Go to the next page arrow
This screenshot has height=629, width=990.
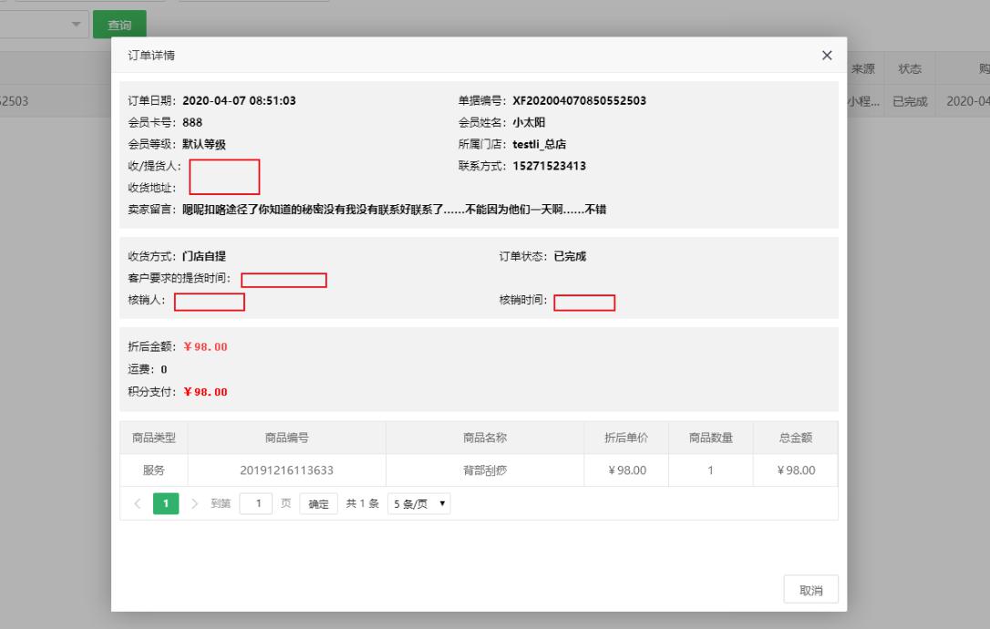tap(194, 503)
